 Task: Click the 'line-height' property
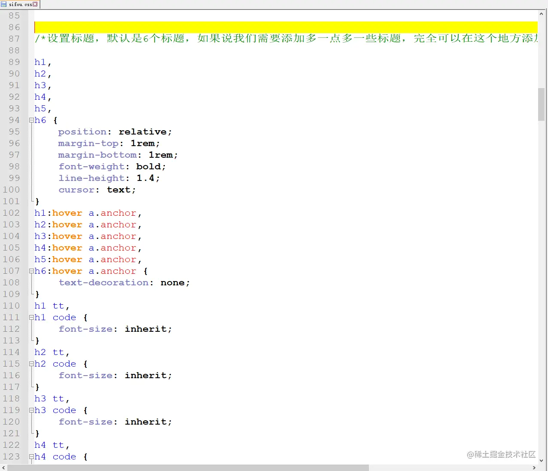pyautogui.click(x=91, y=178)
